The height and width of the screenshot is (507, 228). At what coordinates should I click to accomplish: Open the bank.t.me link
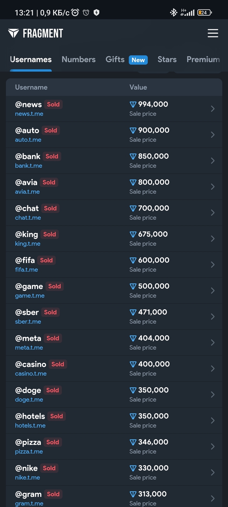coord(29,166)
